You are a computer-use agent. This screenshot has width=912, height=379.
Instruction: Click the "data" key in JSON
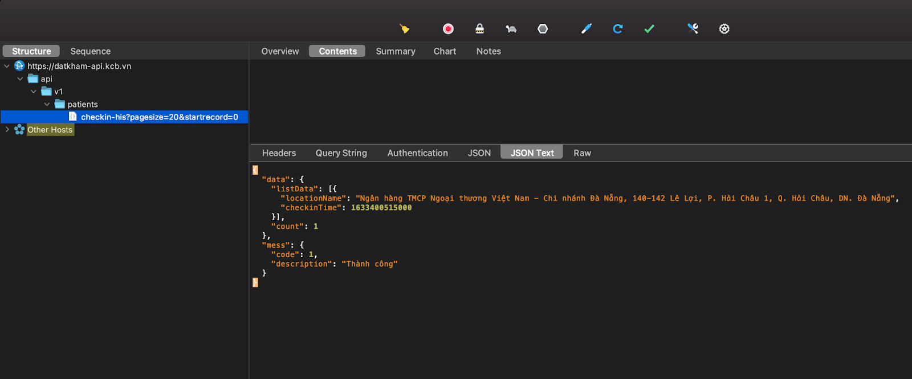tap(276, 179)
